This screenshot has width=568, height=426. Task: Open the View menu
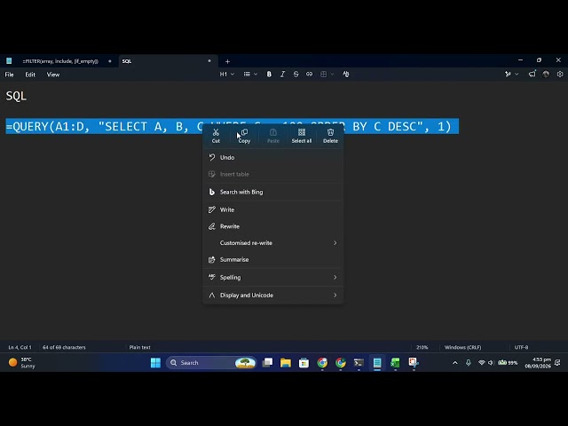tap(53, 75)
